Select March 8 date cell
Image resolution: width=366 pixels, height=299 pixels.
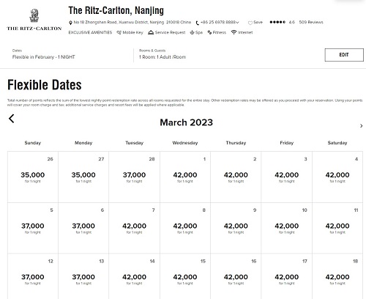pyautogui.click(x=185, y=228)
